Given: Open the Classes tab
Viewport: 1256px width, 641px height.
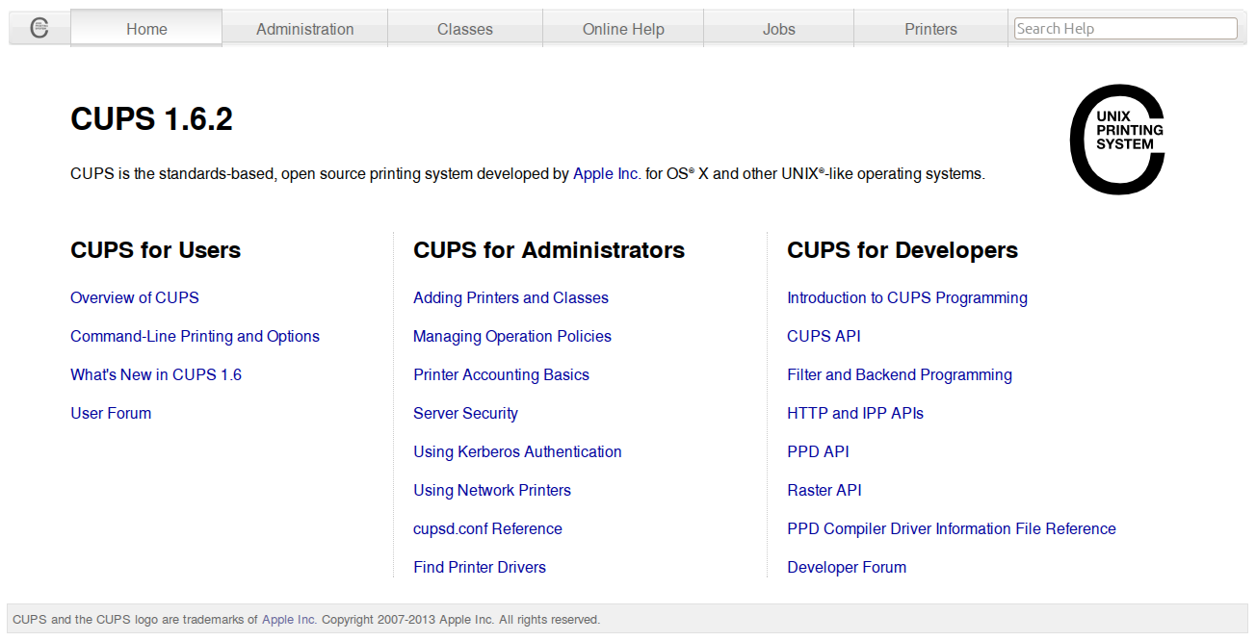Looking at the screenshot, I should pos(465,29).
